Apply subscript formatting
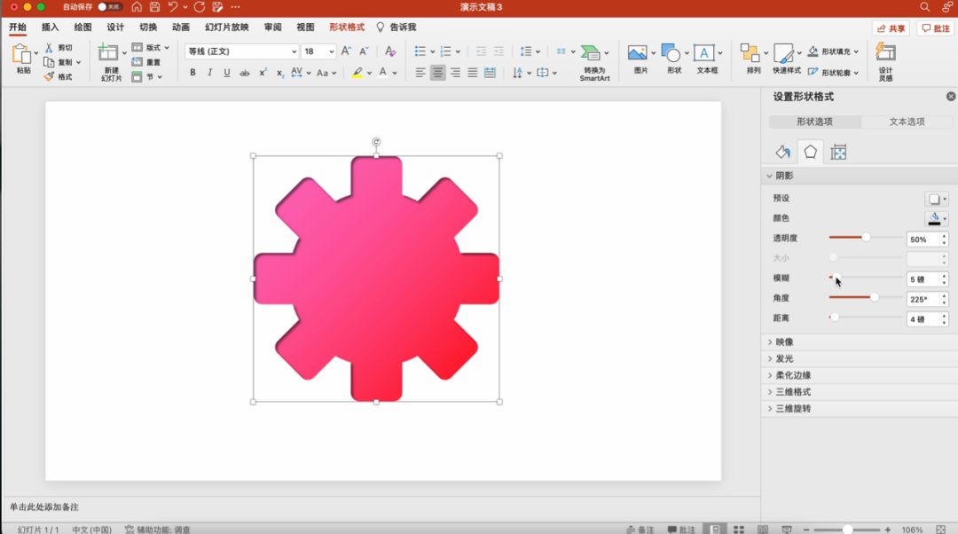 279,72
